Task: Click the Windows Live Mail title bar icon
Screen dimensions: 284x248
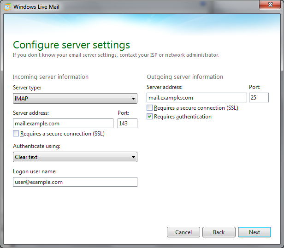Action: tap(7, 7)
